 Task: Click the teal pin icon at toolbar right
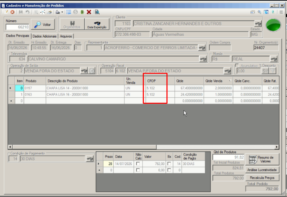point(273,12)
